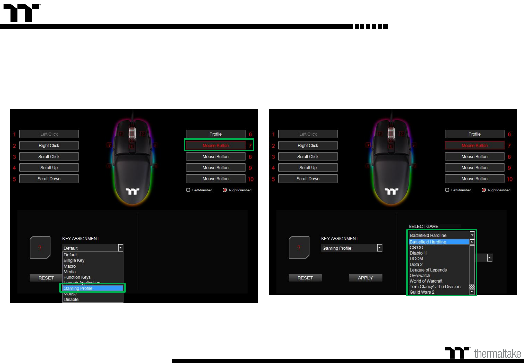
Task: Select League of Legends in game list
Action: point(428,270)
